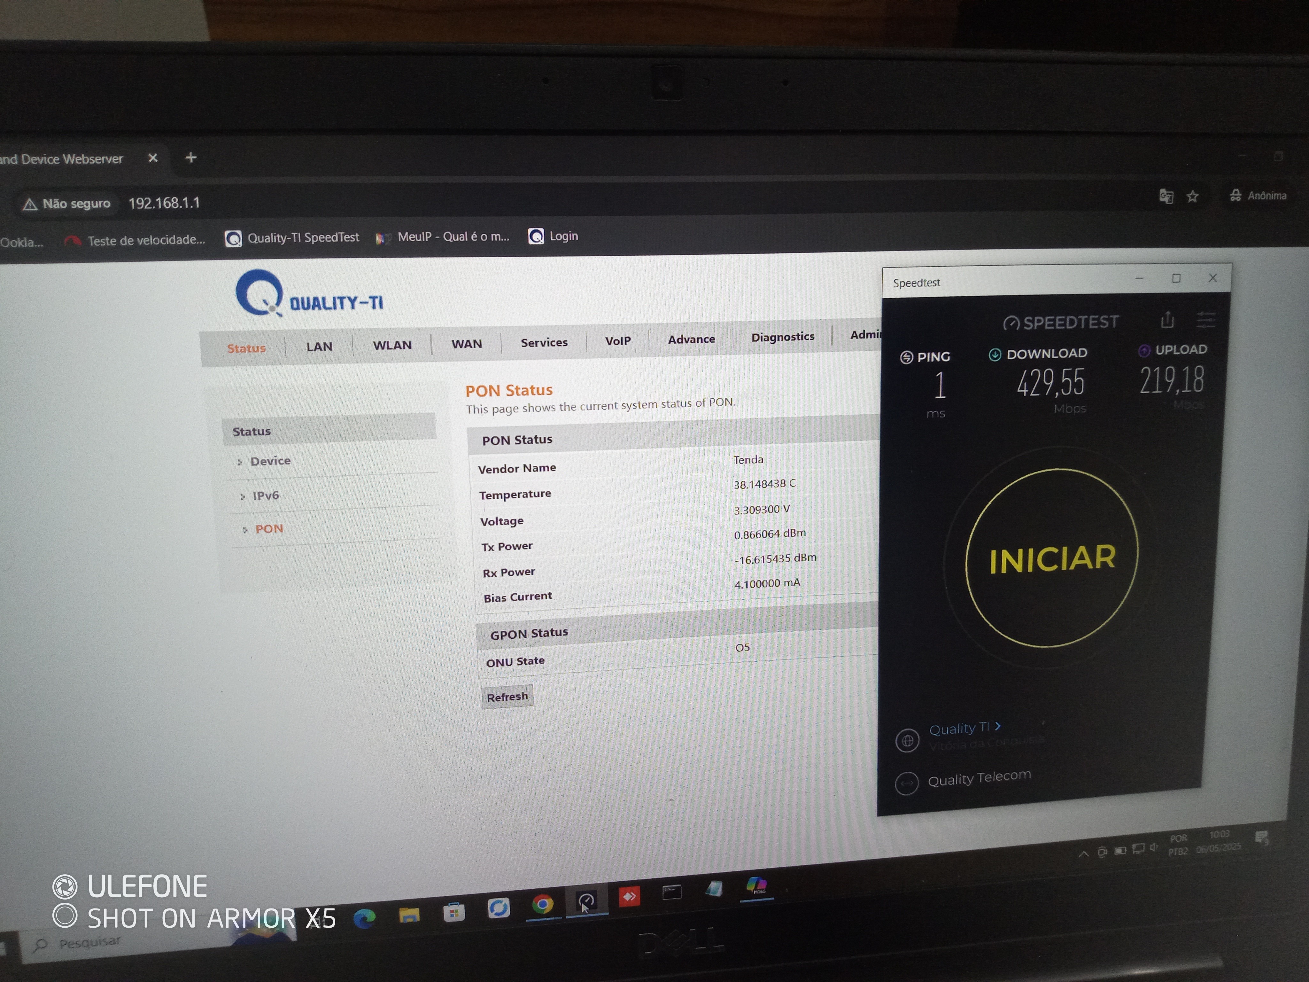Open Speedtest settings sliders icon
The width and height of the screenshot is (1309, 982).
point(1205,320)
